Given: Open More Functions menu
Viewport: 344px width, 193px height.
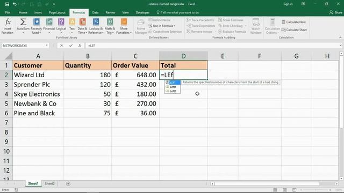Looking at the screenshot, I should pos(124,26).
